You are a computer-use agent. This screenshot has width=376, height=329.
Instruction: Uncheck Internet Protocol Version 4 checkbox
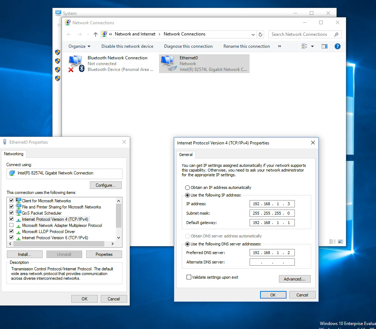11,219
